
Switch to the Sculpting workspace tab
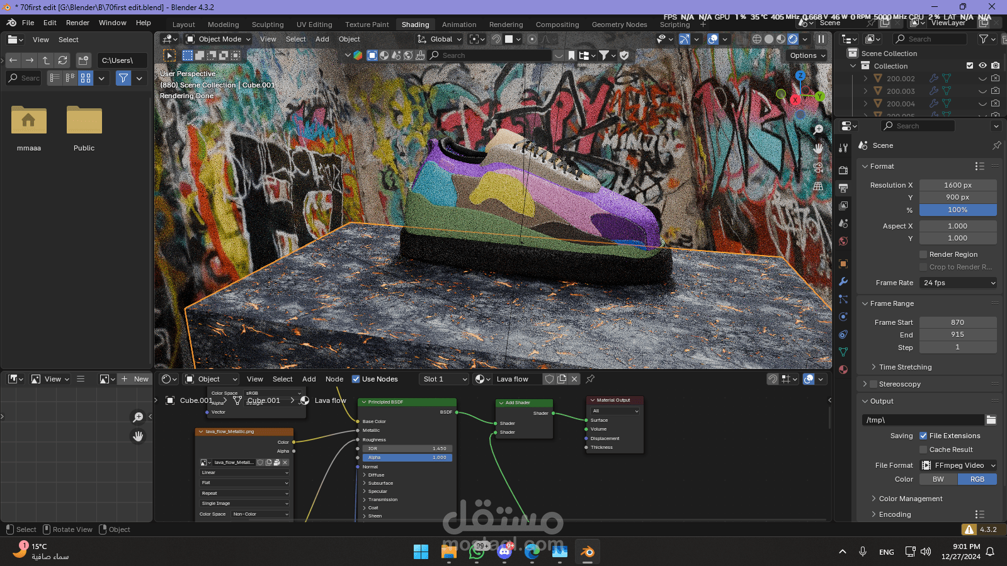point(268,25)
